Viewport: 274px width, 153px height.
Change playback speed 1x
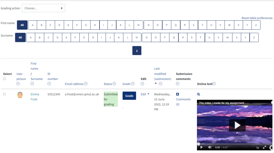coord(258,148)
